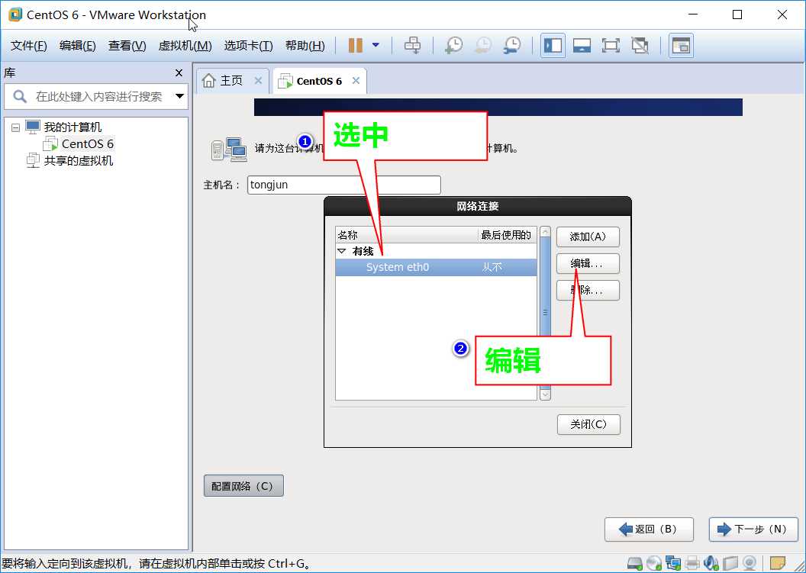The image size is (806, 573).
Task: Click the 主机名 hostname field
Action: [344, 185]
